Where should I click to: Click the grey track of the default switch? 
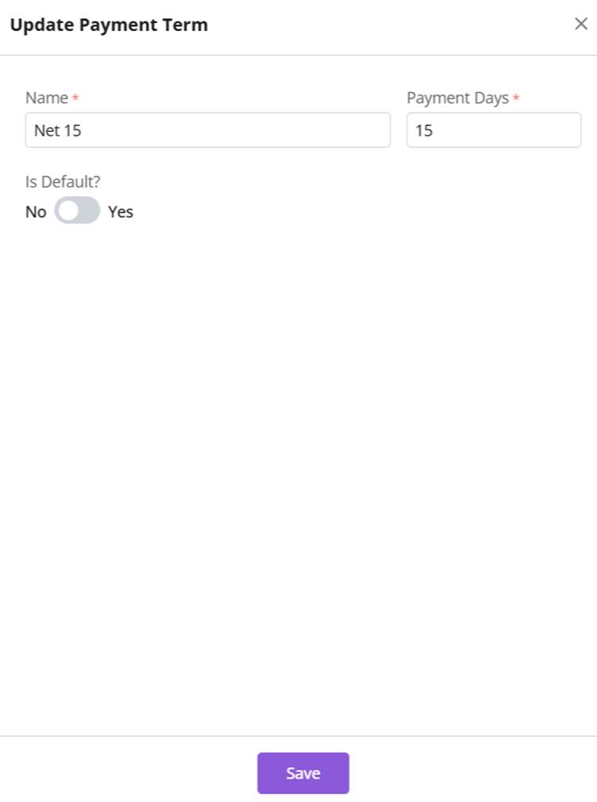89,211
